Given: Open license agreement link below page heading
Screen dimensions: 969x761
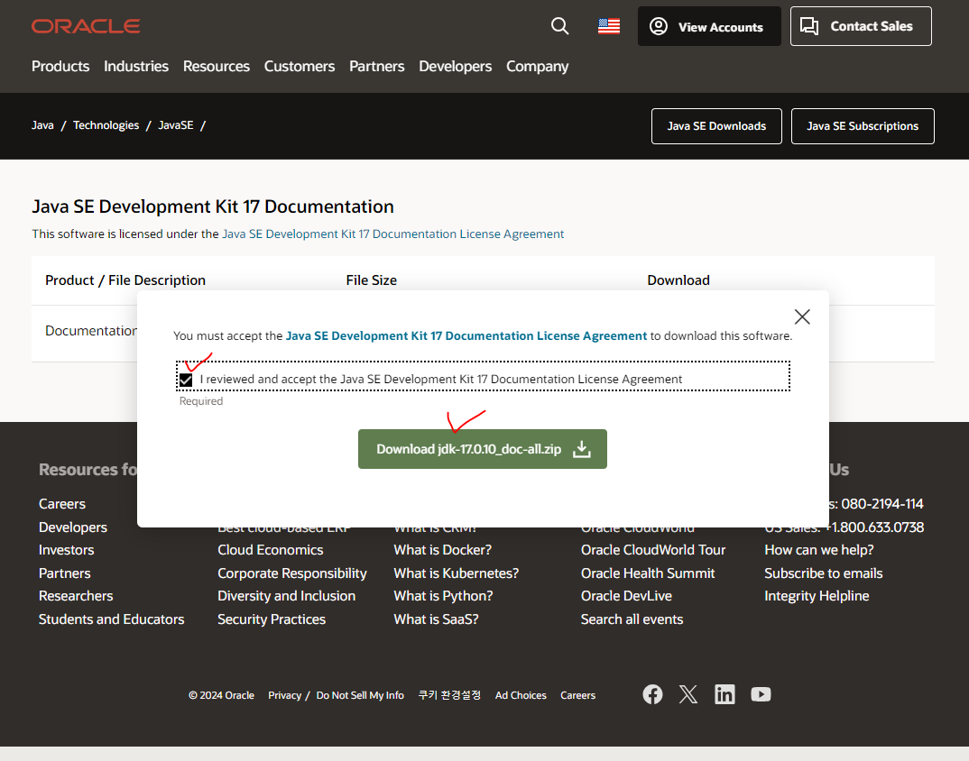Looking at the screenshot, I should 393,234.
